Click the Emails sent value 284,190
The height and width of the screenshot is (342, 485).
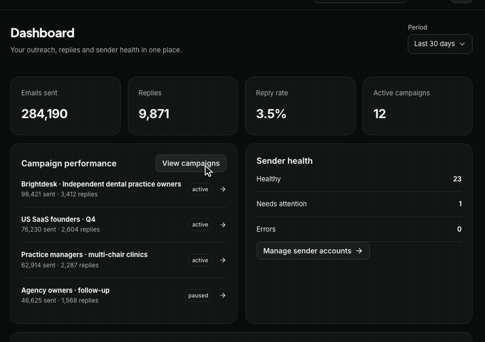point(44,114)
